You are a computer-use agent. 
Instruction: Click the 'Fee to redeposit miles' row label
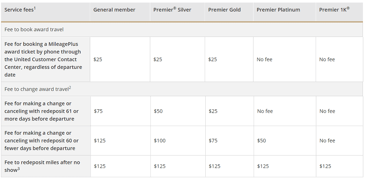42,166
